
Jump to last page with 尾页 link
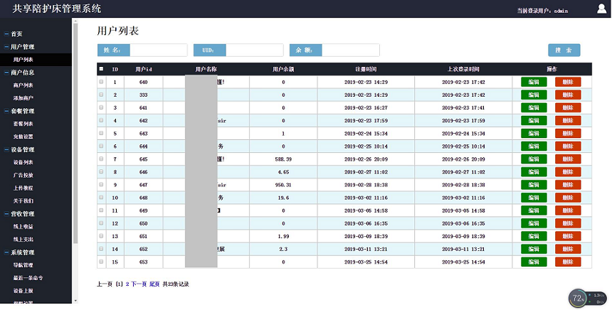(154, 284)
